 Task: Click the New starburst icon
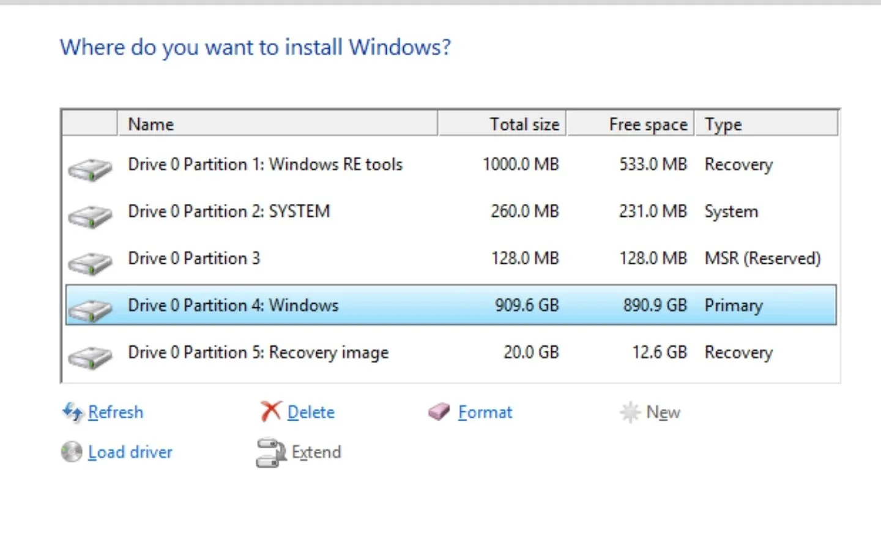click(x=630, y=412)
